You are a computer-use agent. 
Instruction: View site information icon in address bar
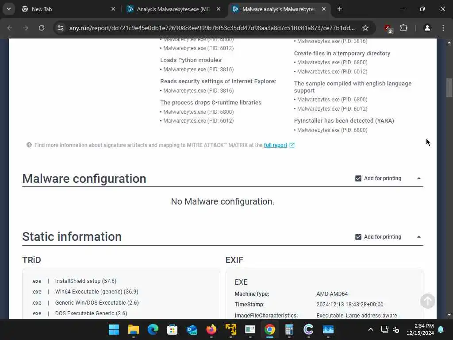(60, 28)
